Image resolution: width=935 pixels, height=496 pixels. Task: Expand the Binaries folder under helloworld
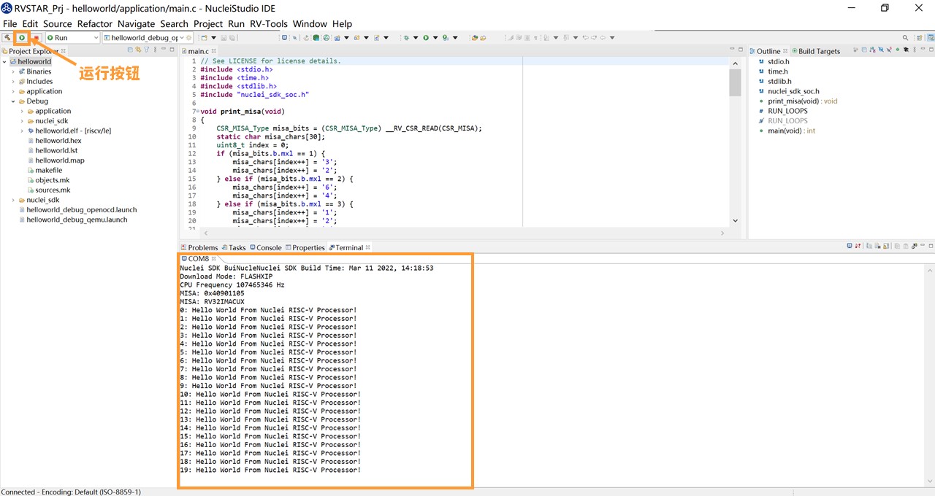(x=13, y=71)
